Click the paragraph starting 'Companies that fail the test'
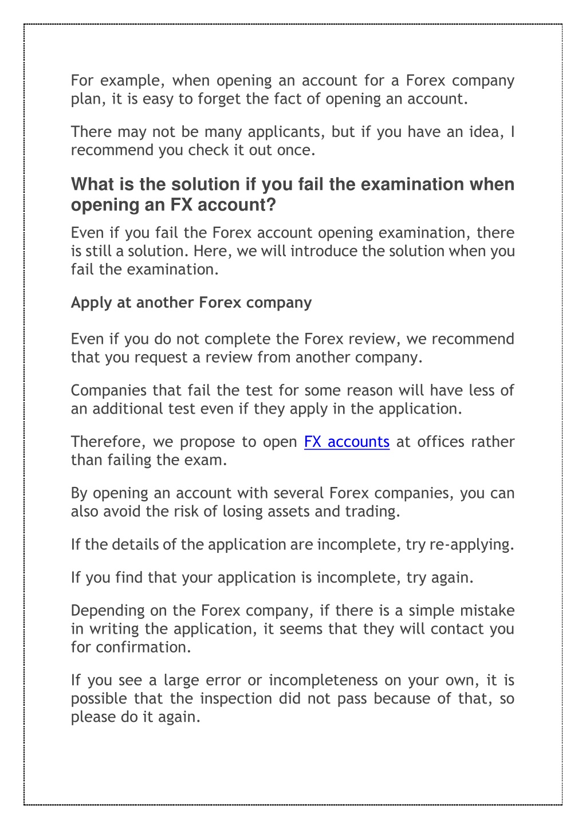This screenshot has width=586, height=829. coord(293,399)
